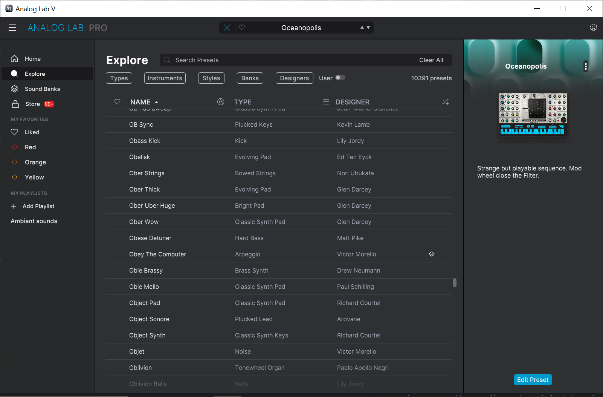Show Liked favorites
The height and width of the screenshot is (397, 603).
coord(47,132)
